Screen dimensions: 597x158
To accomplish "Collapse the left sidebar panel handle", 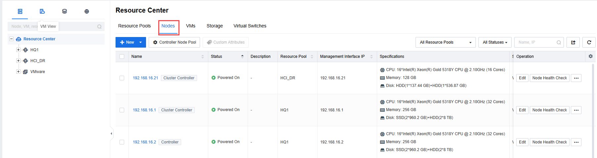I will tap(111, 134).
